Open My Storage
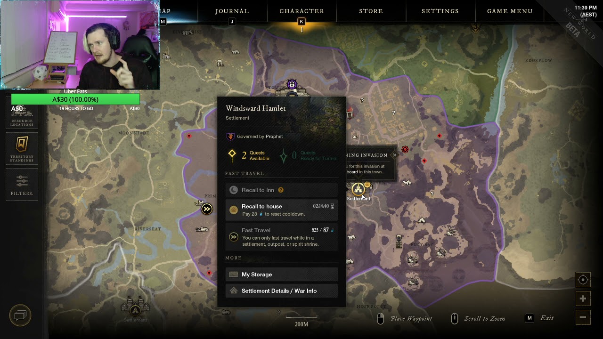Viewport: 603px width, 339px height. 282,274
